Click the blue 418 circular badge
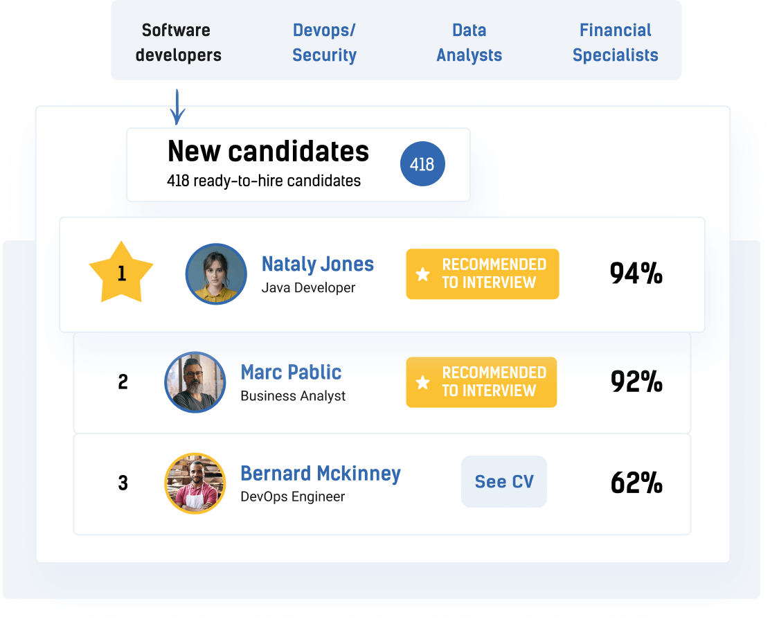 click(422, 163)
